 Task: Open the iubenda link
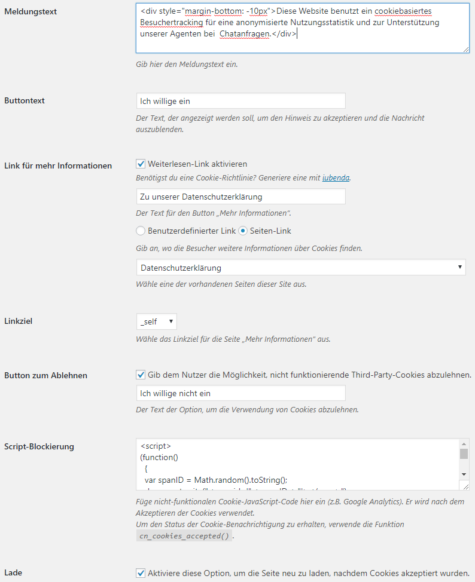coord(336,178)
